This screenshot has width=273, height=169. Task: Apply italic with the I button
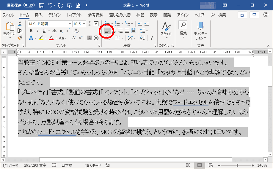point(37,31)
